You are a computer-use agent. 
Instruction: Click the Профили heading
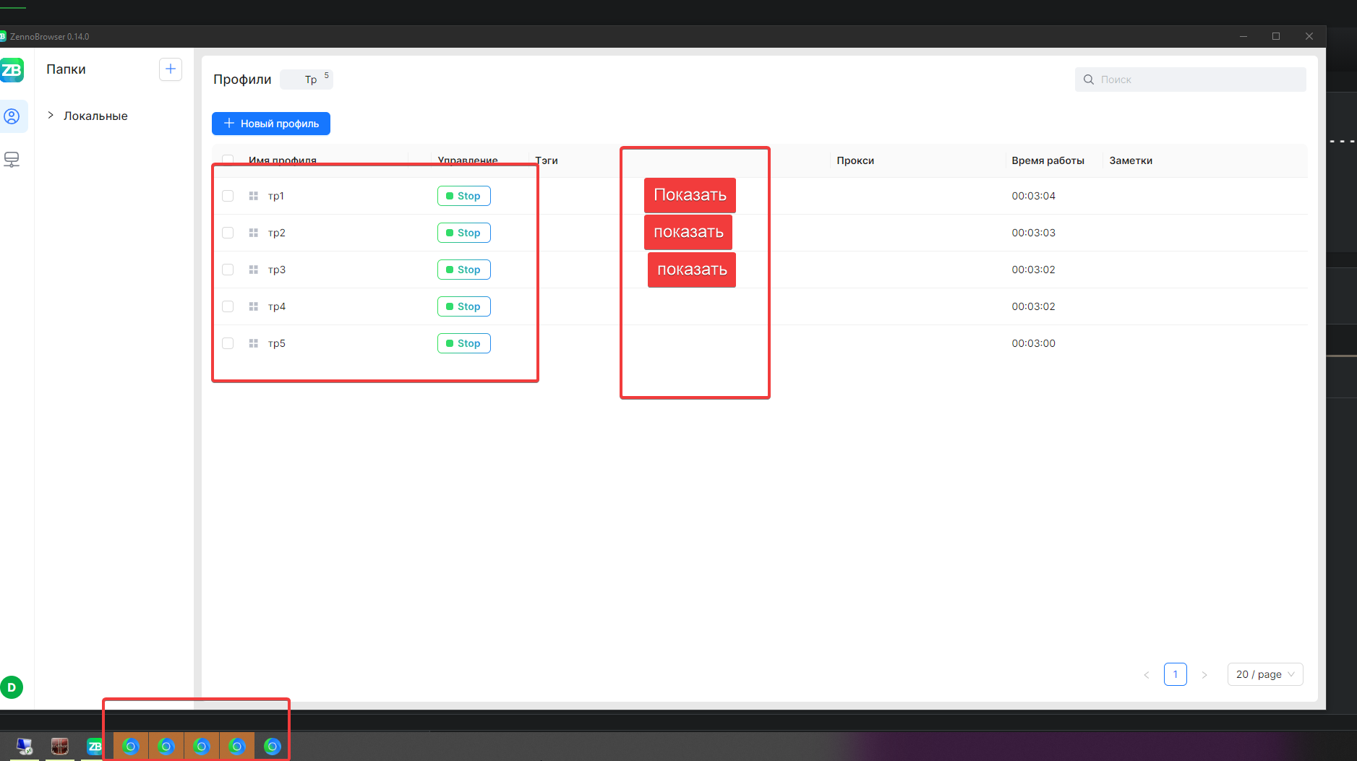tap(242, 79)
